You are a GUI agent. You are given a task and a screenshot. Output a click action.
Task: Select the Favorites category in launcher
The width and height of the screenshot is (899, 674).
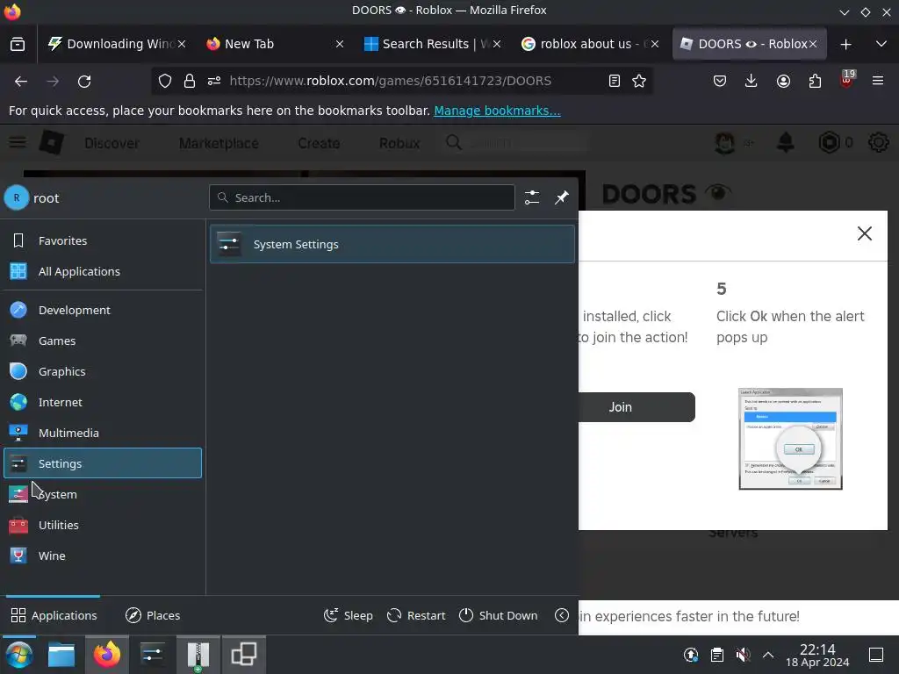point(103,240)
